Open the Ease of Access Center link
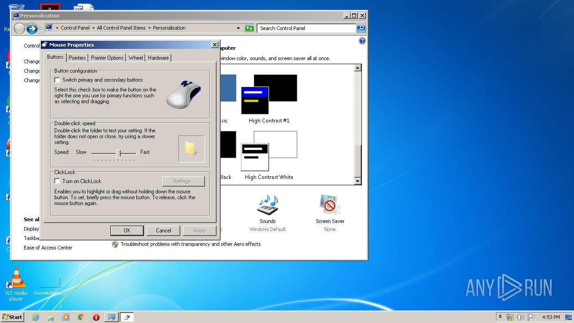 coord(48,248)
